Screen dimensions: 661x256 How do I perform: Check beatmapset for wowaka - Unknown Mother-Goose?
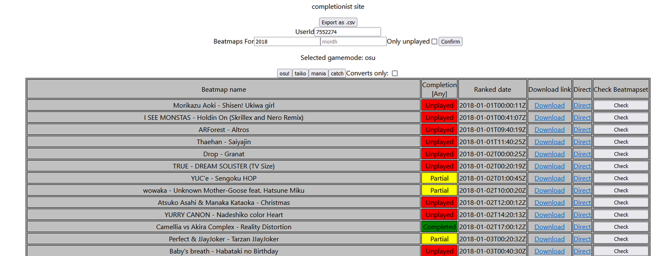[x=621, y=191]
